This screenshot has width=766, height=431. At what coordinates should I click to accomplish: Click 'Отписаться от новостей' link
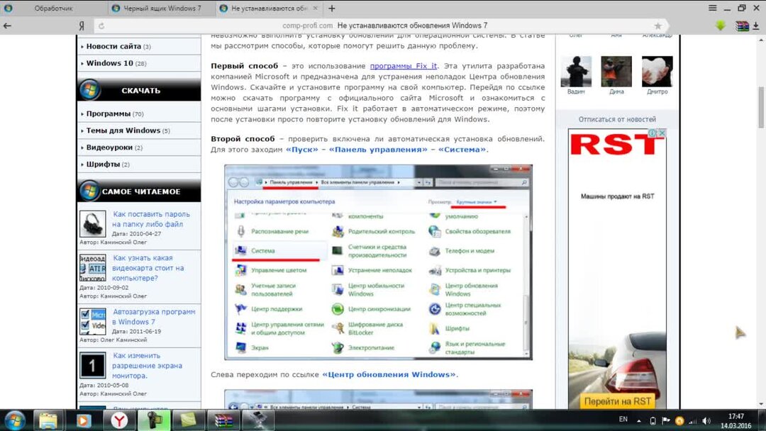click(617, 119)
